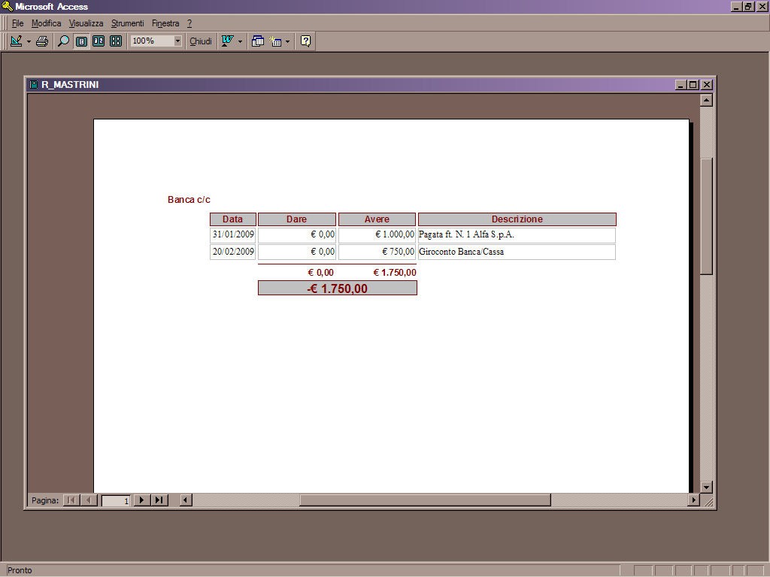Viewport: 770px width, 577px height.
Task: Click the Print icon
Action: click(x=42, y=41)
